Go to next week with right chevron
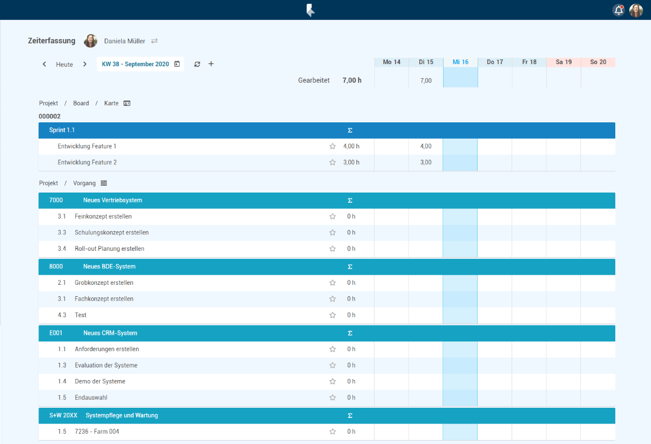 (85, 64)
